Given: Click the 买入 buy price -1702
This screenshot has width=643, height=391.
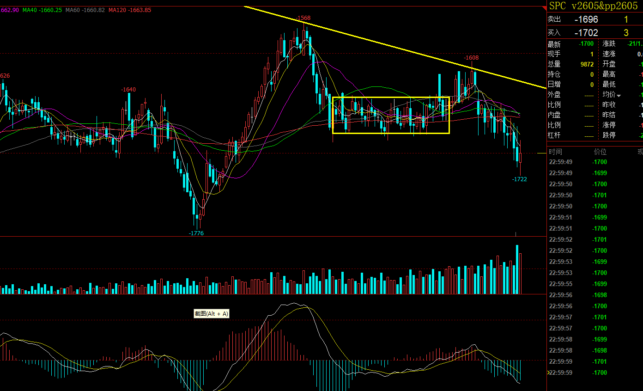Looking at the screenshot, I should pyautogui.click(x=586, y=33).
